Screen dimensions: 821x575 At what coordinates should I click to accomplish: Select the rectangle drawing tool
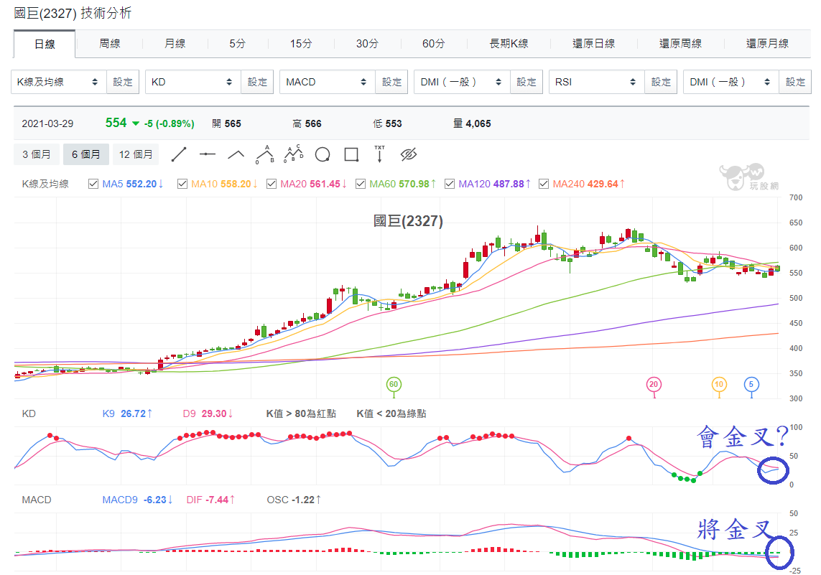click(351, 154)
